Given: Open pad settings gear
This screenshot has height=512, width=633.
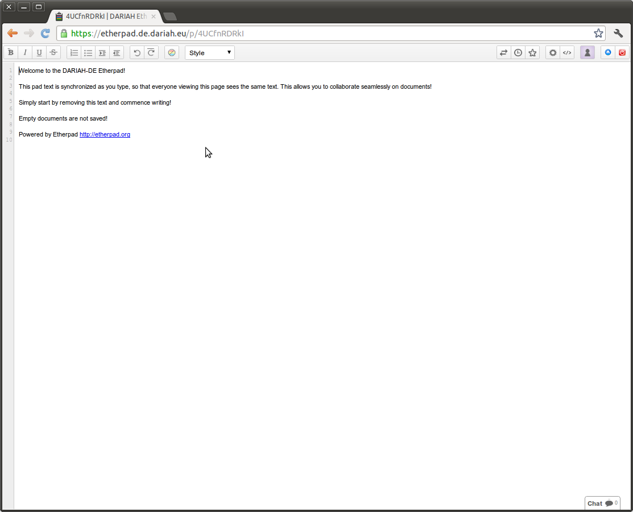Looking at the screenshot, I should (x=553, y=53).
